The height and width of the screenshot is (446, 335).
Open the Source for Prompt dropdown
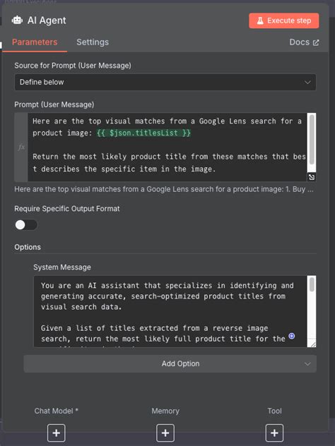165,82
